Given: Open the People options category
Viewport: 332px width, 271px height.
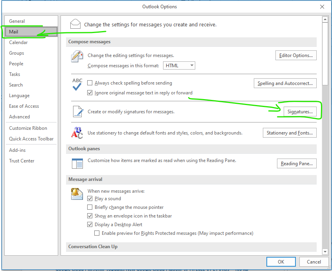Looking at the screenshot, I should pyautogui.click(x=31, y=64).
